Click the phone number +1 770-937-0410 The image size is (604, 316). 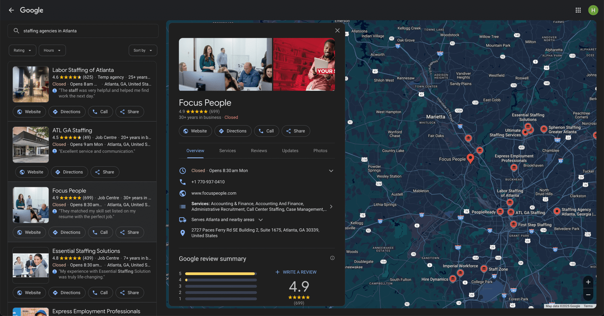point(208,182)
